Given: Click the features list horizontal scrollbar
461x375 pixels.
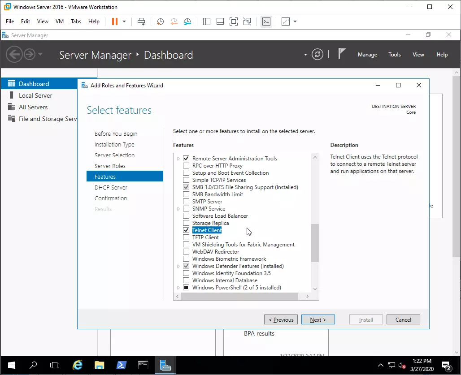Looking at the screenshot, I should pos(239,296).
